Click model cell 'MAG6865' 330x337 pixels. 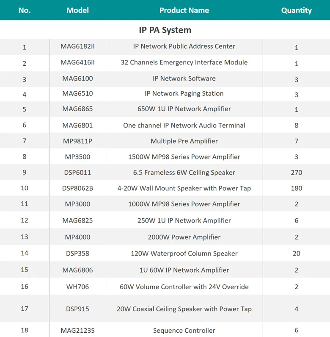tap(77, 109)
